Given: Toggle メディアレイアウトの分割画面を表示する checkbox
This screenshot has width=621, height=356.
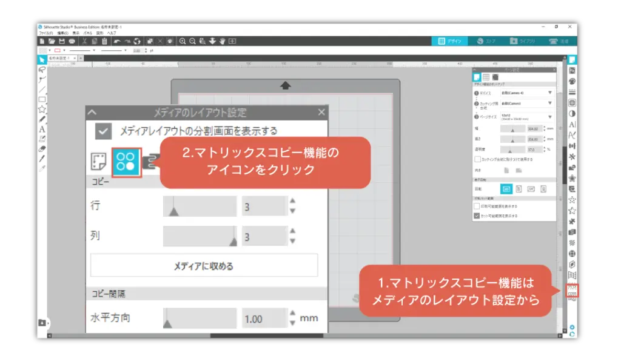Looking at the screenshot, I should point(103,131).
